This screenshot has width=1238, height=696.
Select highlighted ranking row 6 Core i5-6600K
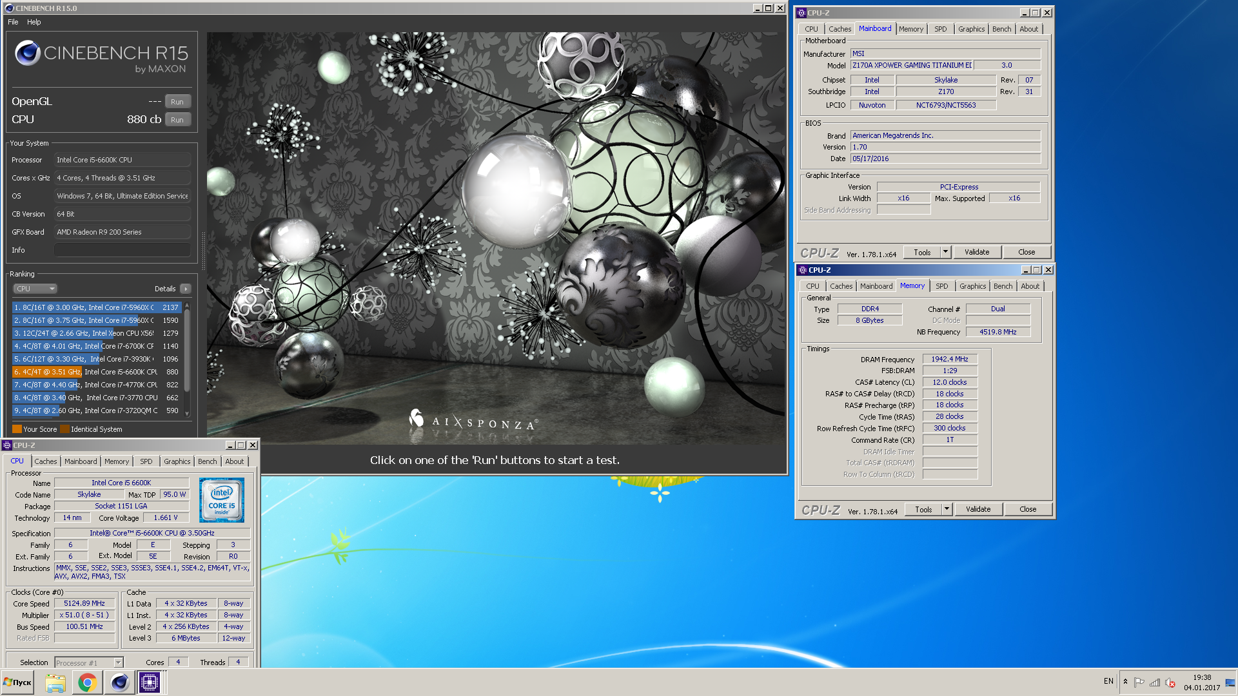pyautogui.click(x=97, y=372)
